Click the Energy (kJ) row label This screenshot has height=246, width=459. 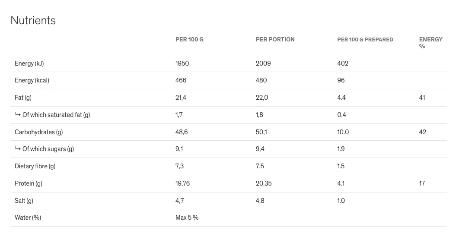pos(29,63)
